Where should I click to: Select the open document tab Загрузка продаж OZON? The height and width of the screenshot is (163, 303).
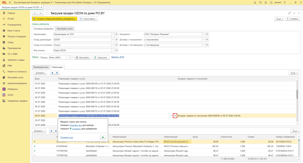[x=20, y=7]
